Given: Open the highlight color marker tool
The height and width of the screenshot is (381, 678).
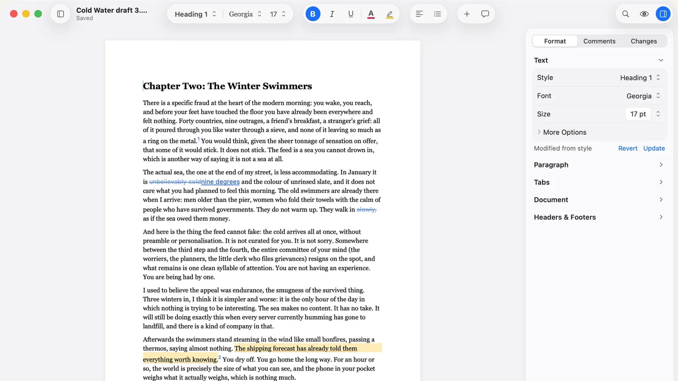Looking at the screenshot, I should [x=389, y=14].
